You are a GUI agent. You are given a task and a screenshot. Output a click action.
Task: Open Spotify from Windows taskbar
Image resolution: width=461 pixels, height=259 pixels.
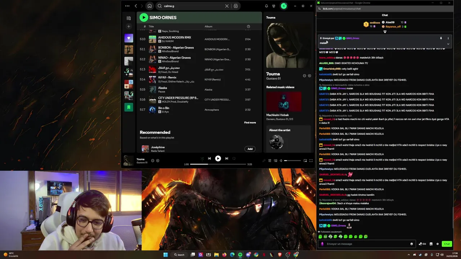click(240, 255)
